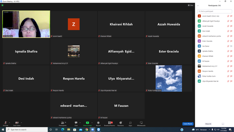Click zoom baa03 avatar in participants list
The image size is (234, 132).
point(199,16)
